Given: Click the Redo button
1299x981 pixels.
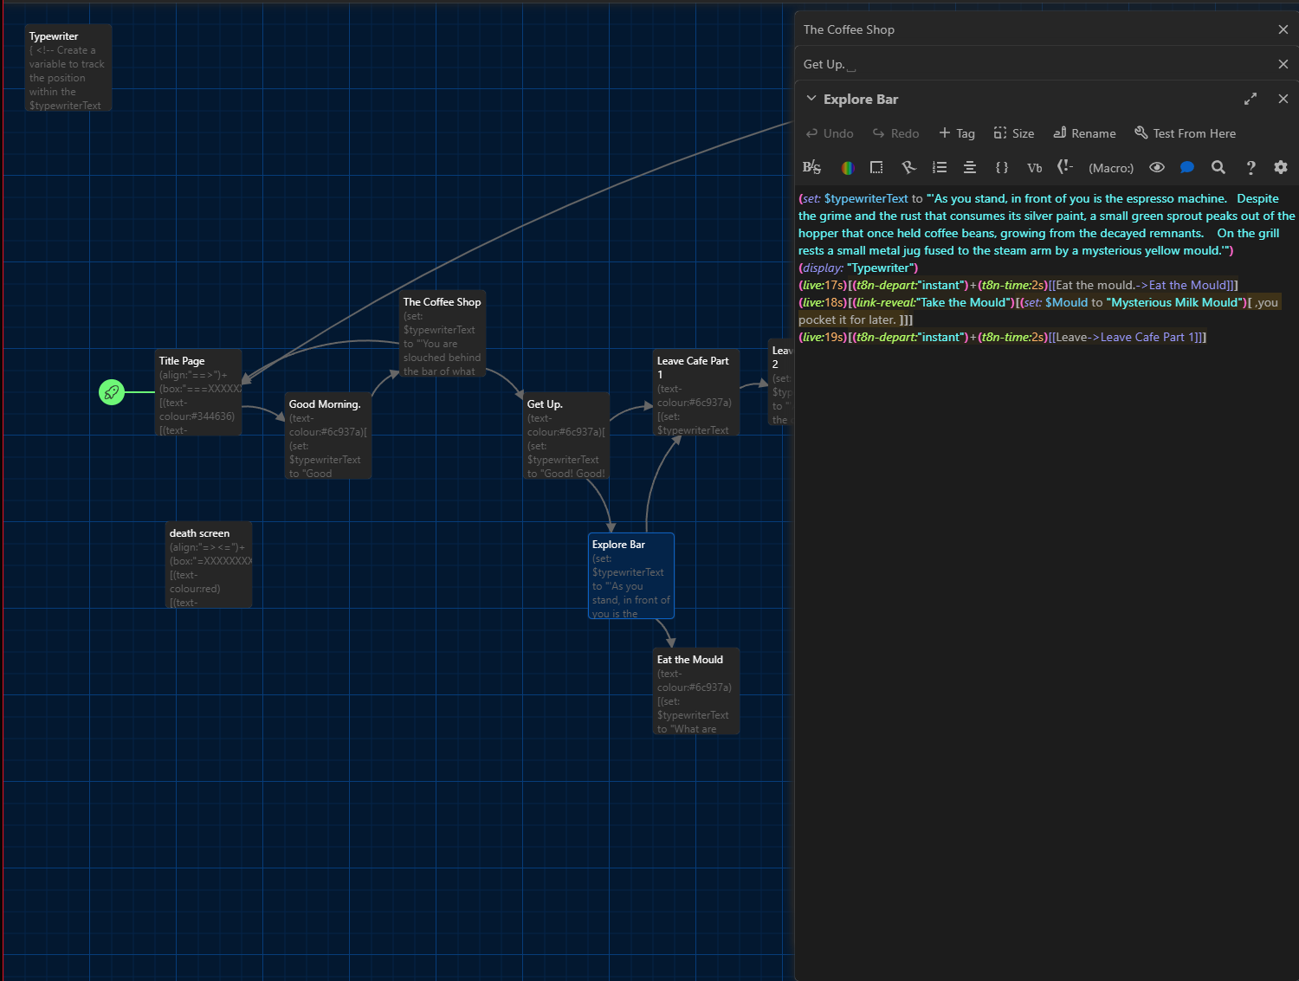Looking at the screenshot, I should tap(895, 133).
